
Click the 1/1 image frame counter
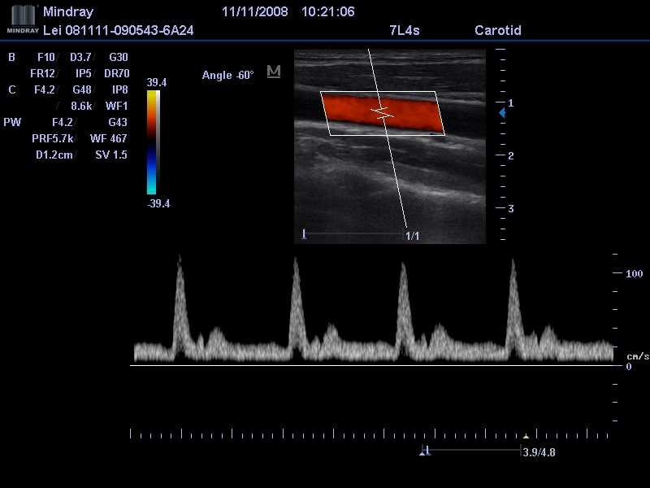412,236
